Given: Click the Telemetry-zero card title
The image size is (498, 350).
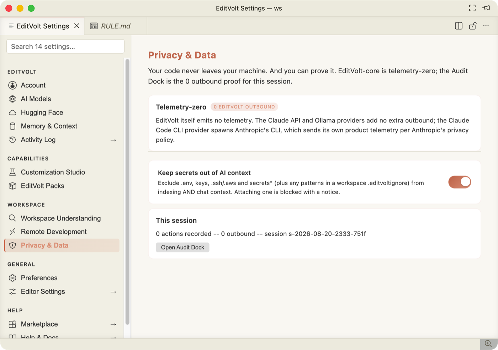Looking at the screenshot, I should 181,107.
